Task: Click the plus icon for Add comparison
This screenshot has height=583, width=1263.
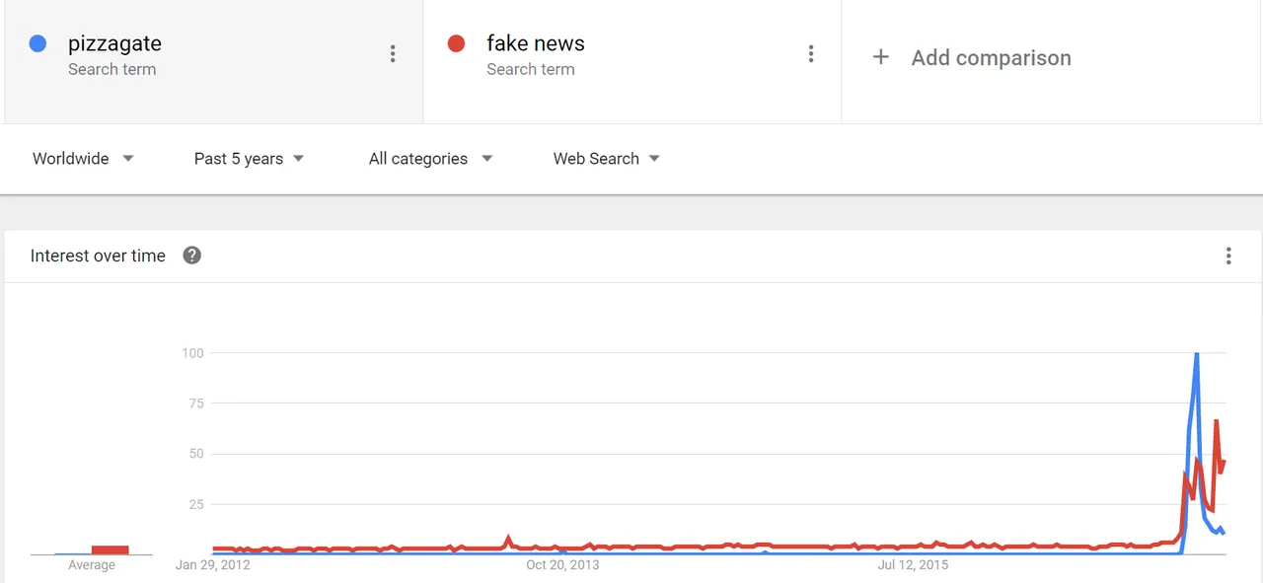Action: [881, 57]
